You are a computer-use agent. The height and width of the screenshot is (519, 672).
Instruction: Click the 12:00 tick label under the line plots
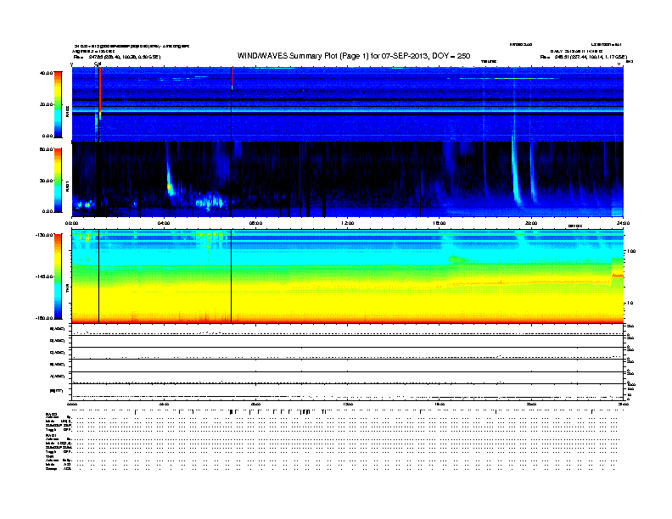[x=348, y=404]
